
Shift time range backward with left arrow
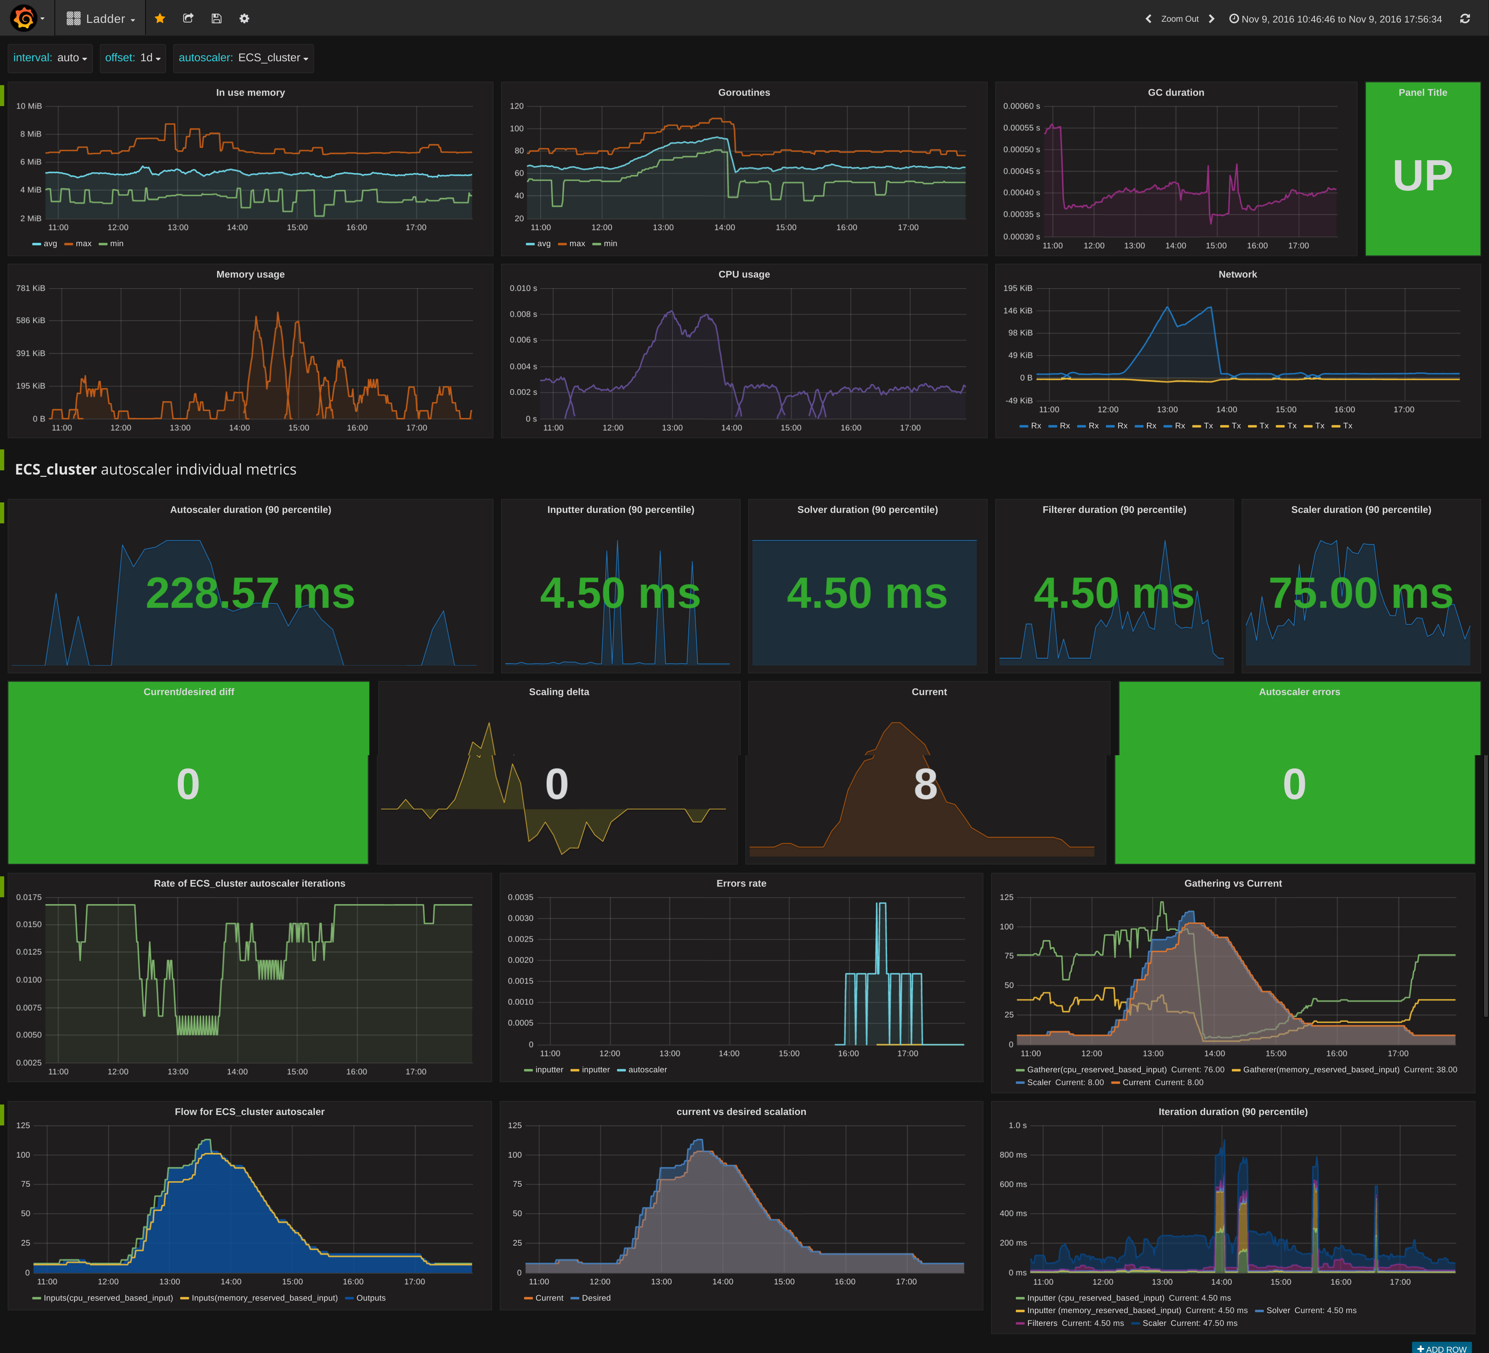[x=1148, y=19]
